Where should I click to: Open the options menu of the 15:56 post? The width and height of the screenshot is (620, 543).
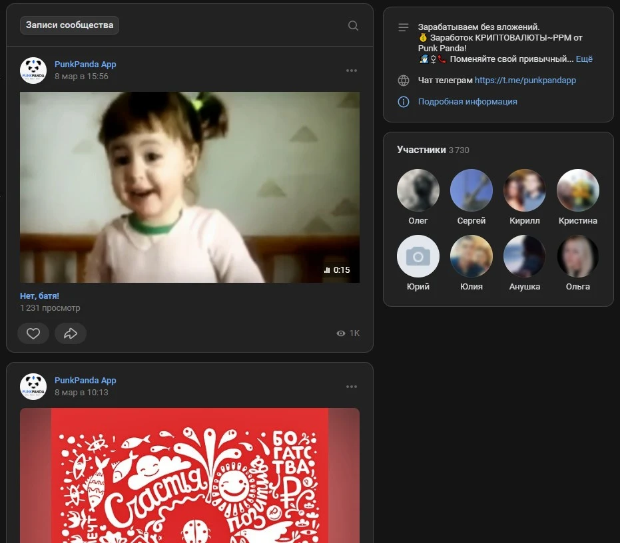pos(352,71)
